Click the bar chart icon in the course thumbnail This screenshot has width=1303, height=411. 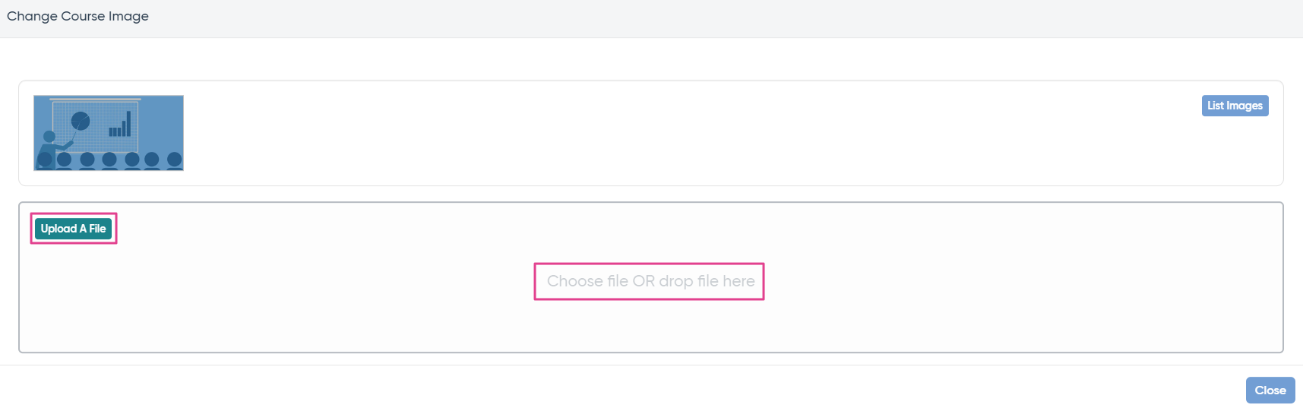tap(120, 125)
